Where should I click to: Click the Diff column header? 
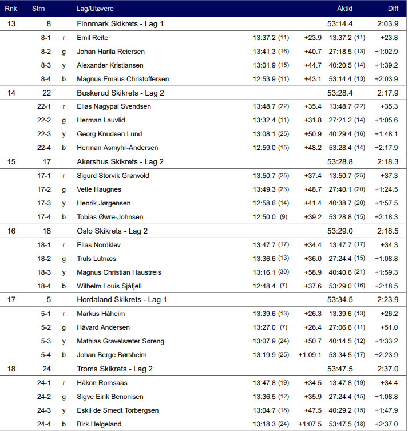click(x=393, y=9)
